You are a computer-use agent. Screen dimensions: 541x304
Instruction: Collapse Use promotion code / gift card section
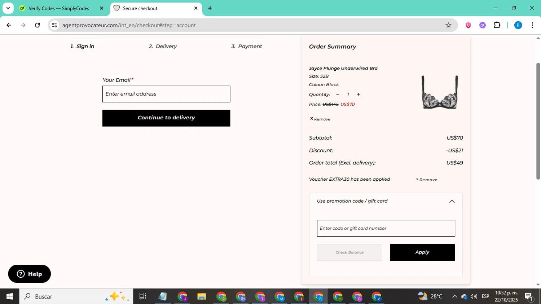tap(452, 201)
